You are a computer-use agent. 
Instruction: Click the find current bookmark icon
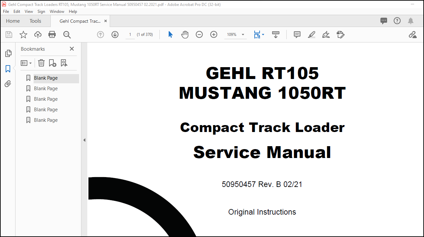tap(64, 63)
